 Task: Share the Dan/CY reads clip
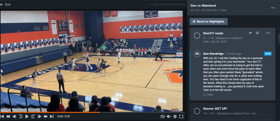pos(250,33)
